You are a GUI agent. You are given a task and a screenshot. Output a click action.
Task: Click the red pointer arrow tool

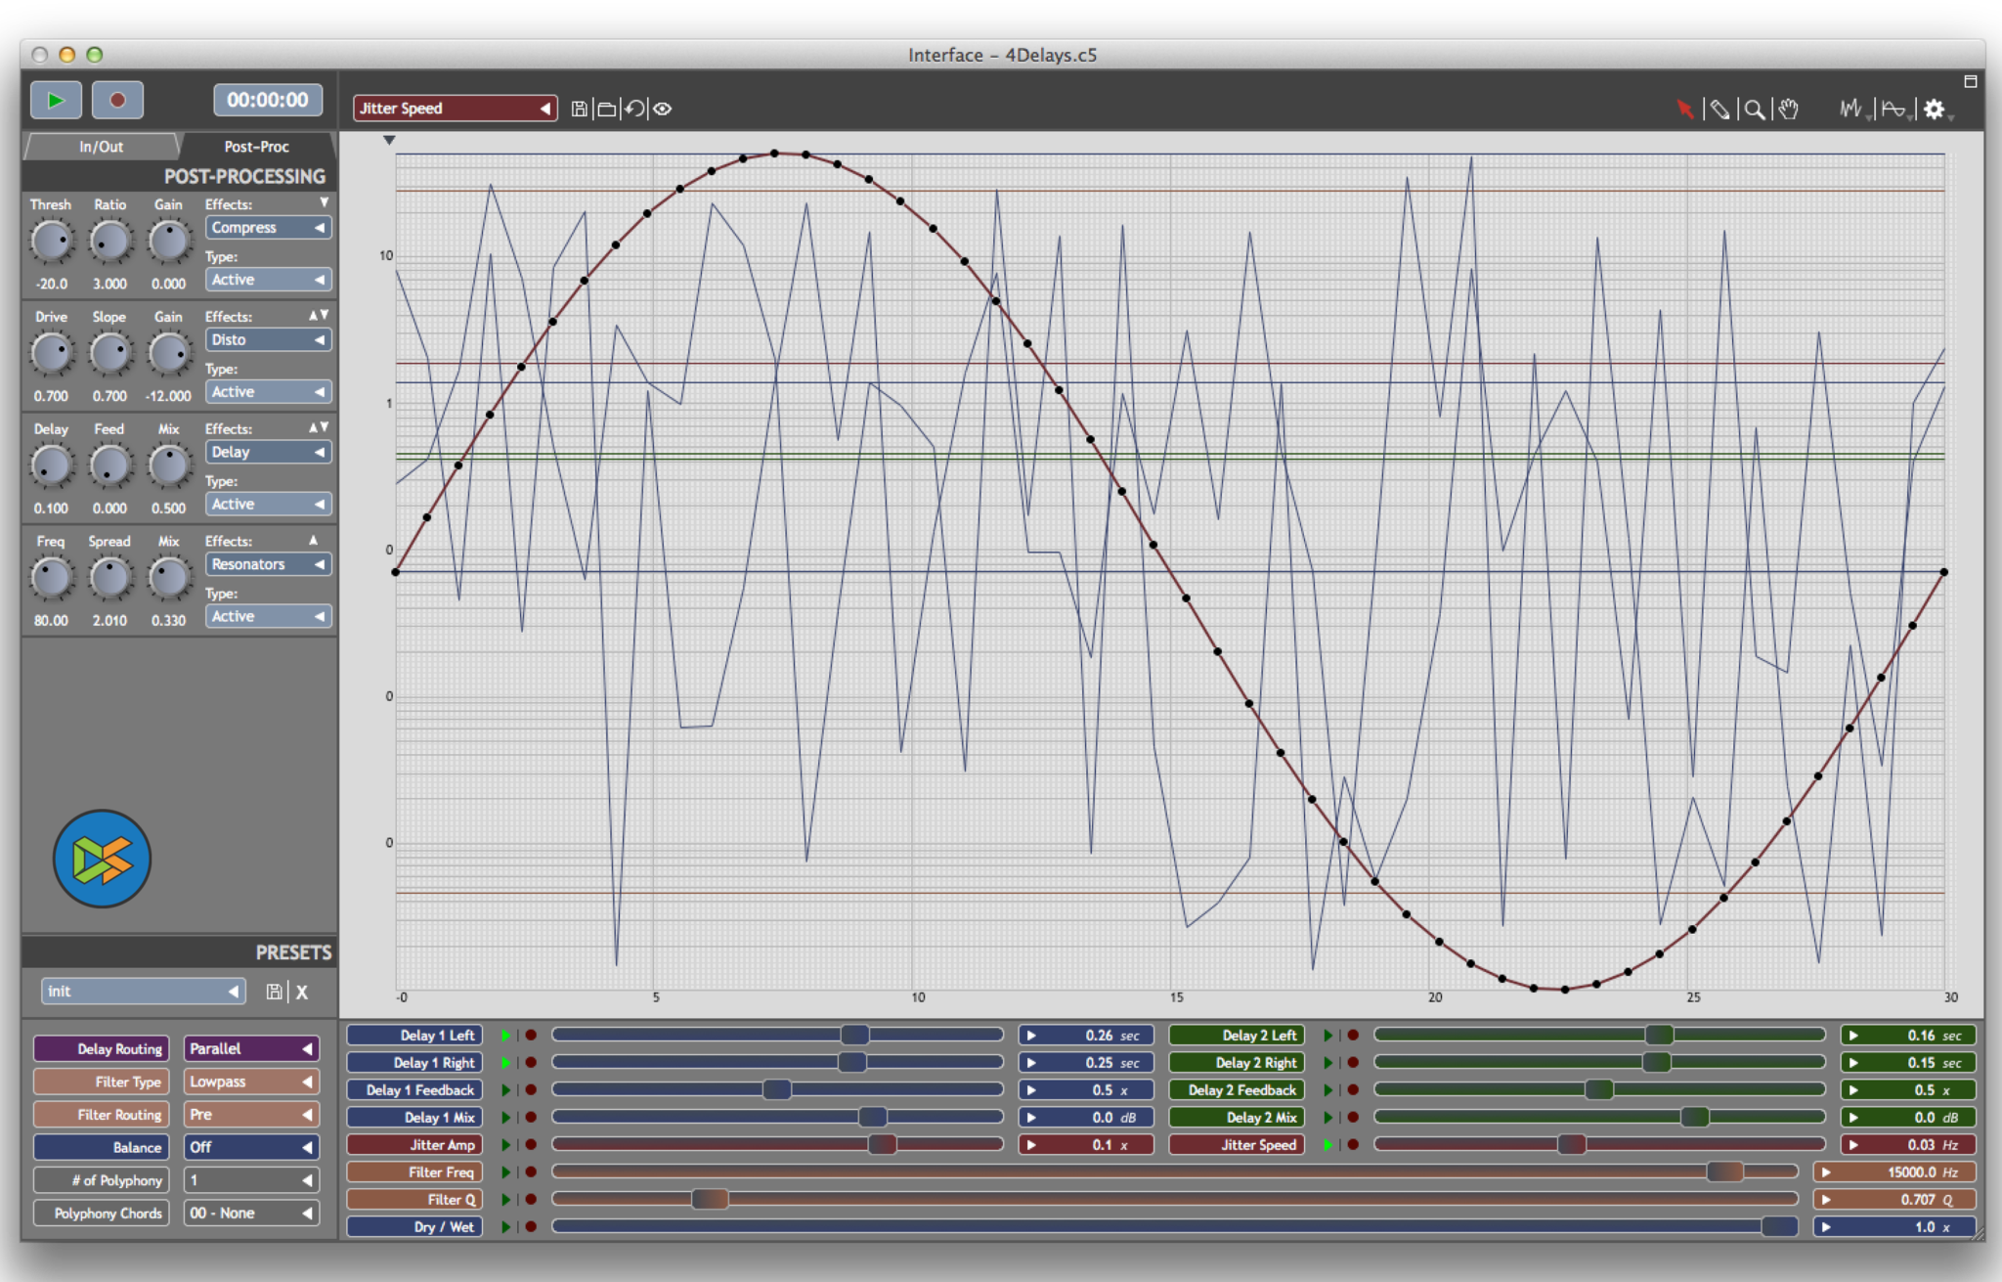[x=1684, y=110]
